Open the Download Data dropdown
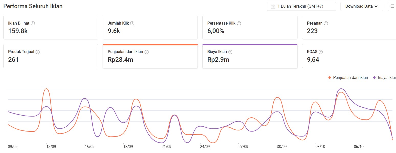This screenshot has height=153, width=396. pyautogui.click(x=361, y=6)
